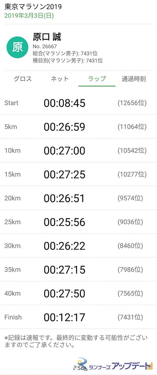Select the ラップ tab

(x=97, y=79)
